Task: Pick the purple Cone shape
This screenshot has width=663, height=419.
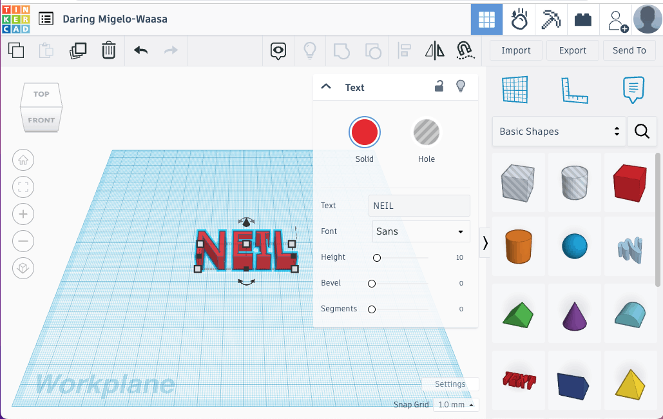Action: click(x=574, y=315)
